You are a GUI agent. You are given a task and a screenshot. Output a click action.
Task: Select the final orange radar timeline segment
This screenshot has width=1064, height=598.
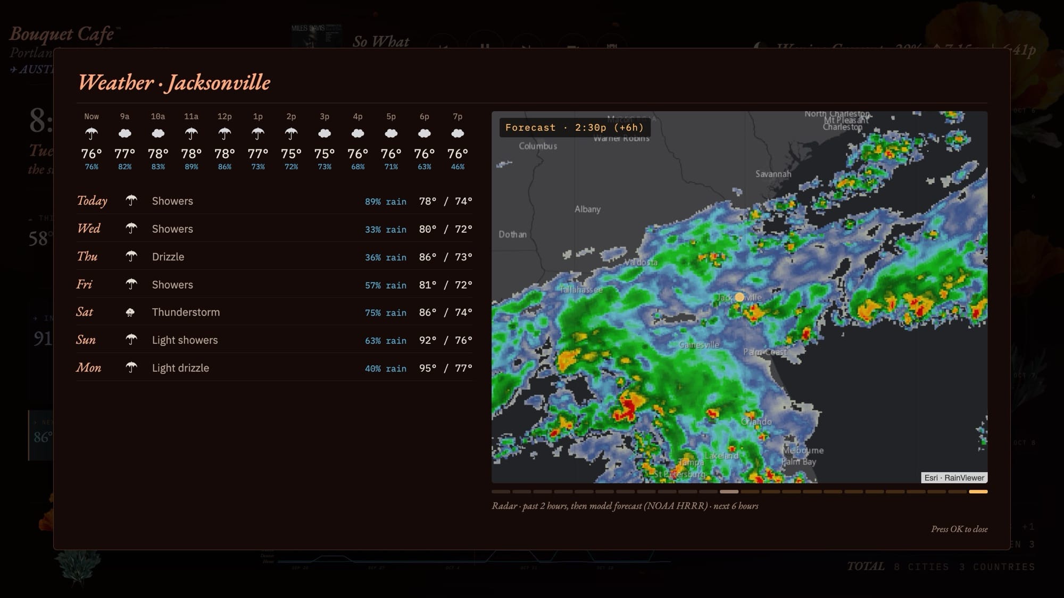click(978, 492)
